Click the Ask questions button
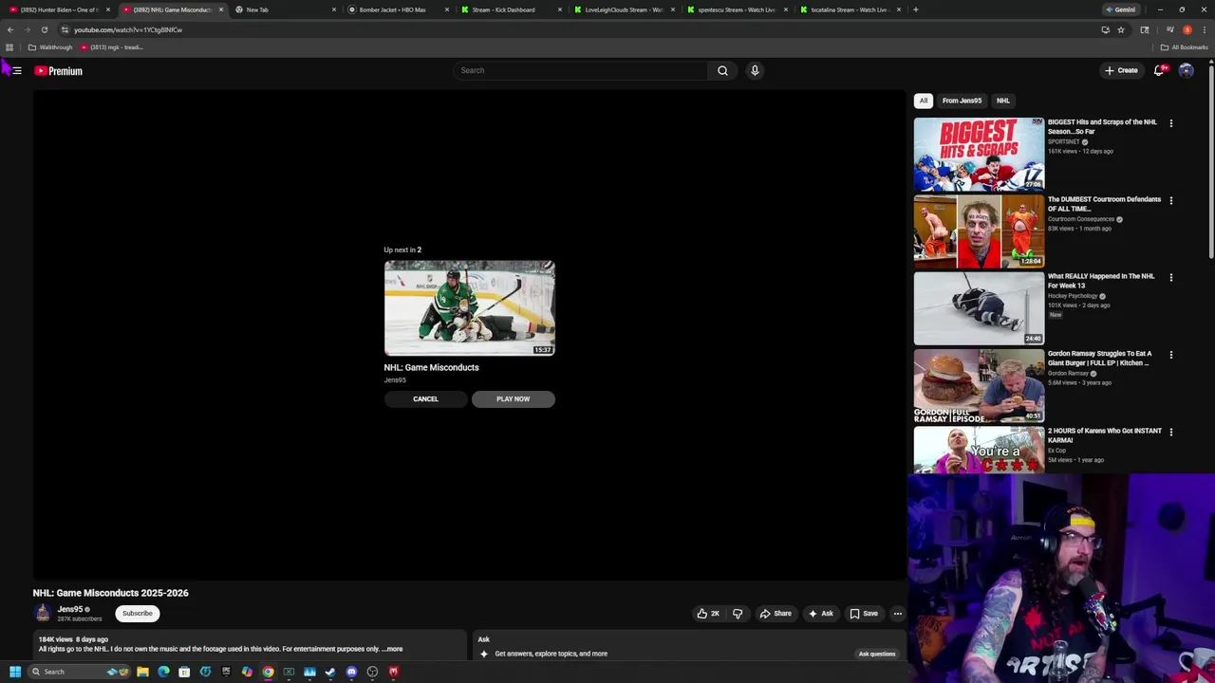 point(877,654)
